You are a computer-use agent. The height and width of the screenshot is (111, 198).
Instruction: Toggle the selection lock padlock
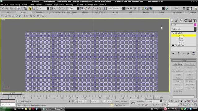pyautogui.click(x=69, y=101)
